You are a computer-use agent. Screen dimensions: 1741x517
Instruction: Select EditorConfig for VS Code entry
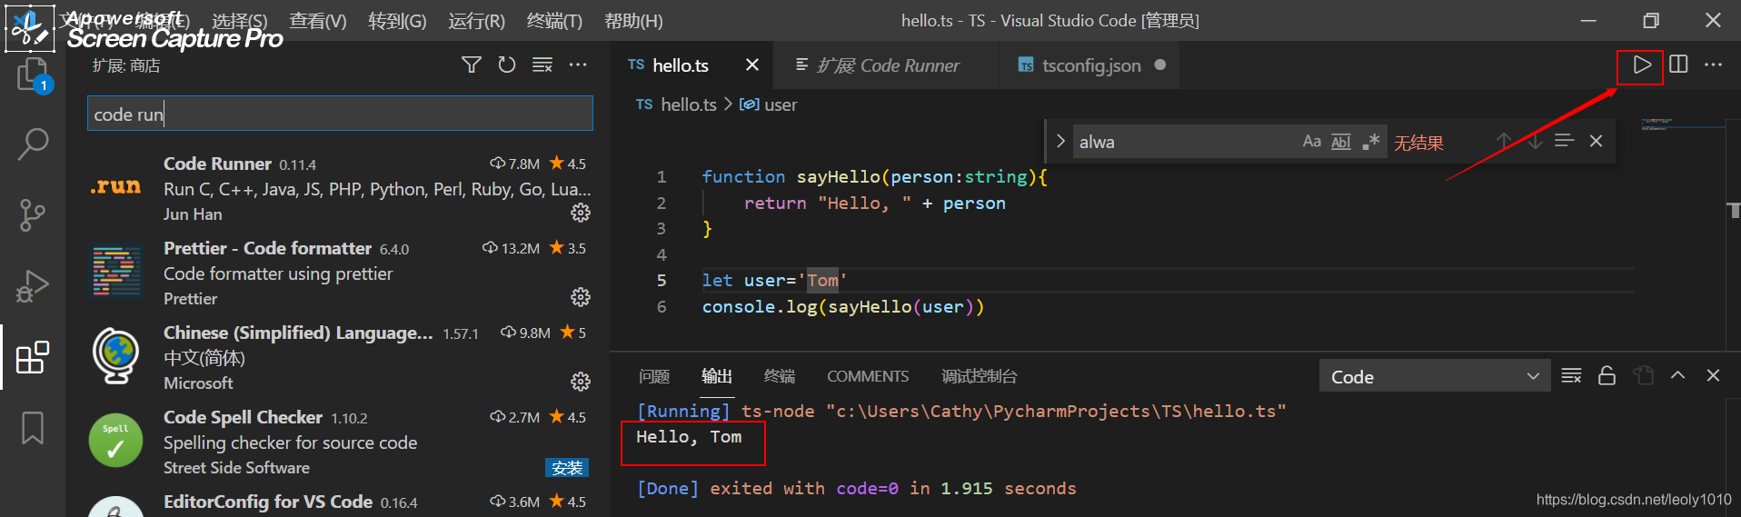340,502
